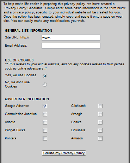The width and height of the screenshot is (130, 163).
Task: Check the Kontera advertiser checkbox
Action: tap(45, 138)
